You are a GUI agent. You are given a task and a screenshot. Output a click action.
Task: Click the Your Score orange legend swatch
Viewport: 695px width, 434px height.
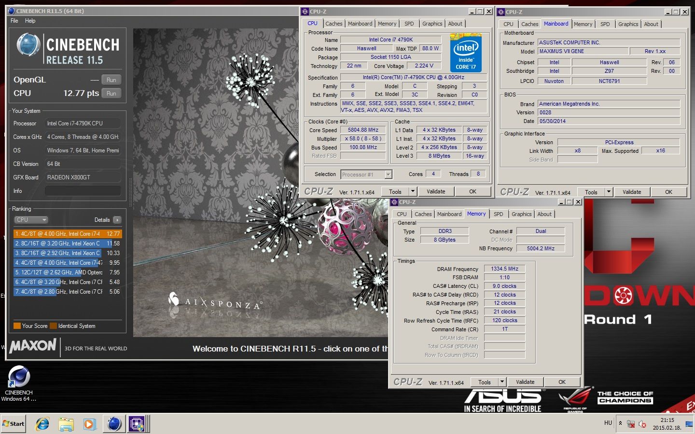click(x=17, y=326)
